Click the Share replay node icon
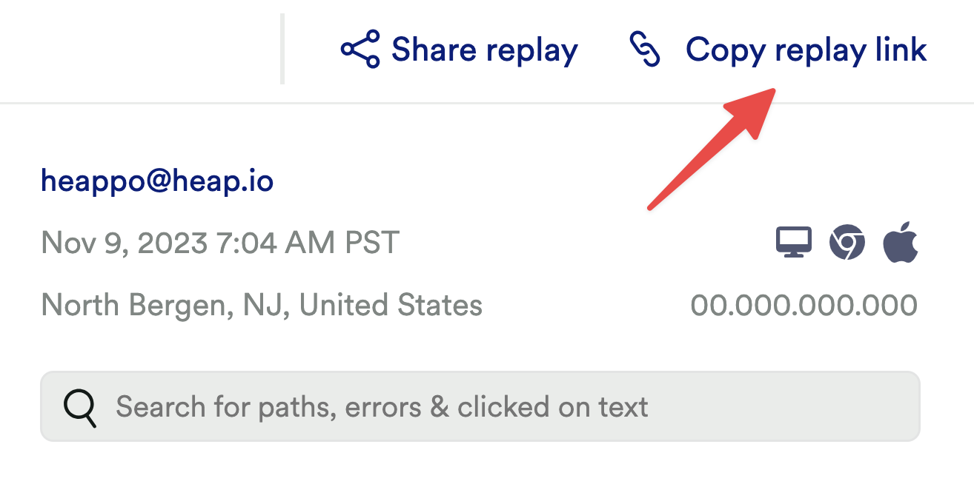Viewport: 974px width, 484px height. [360, 50]
